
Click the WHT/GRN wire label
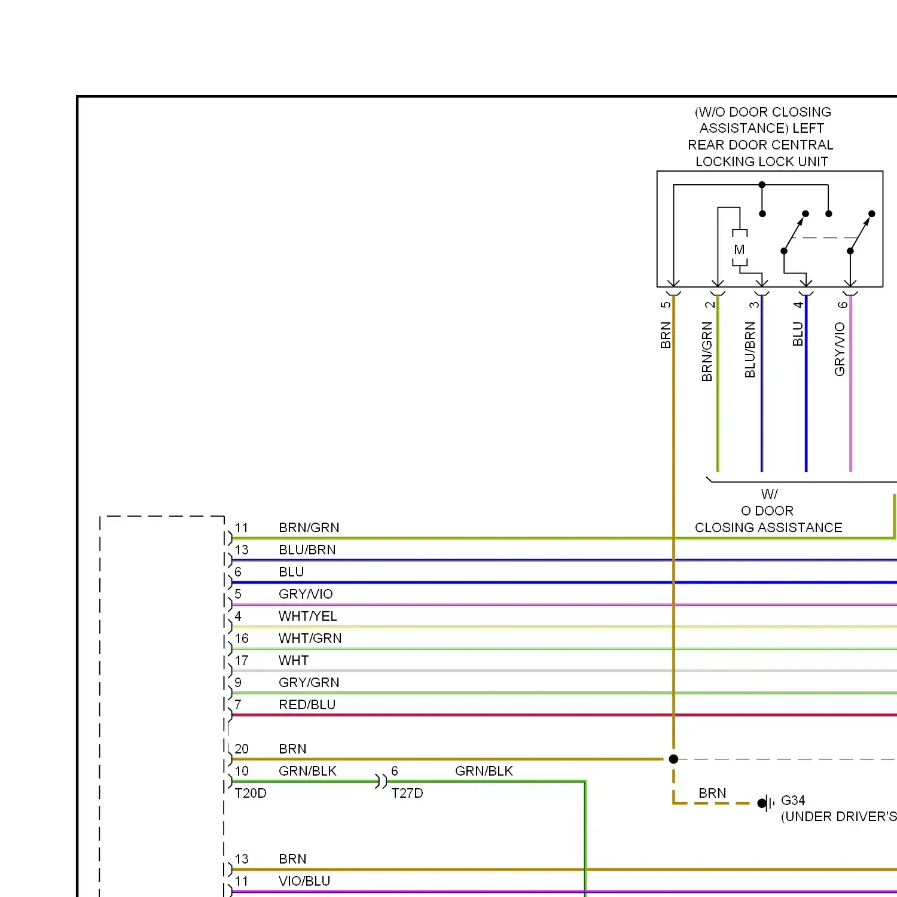click(310, 638)
